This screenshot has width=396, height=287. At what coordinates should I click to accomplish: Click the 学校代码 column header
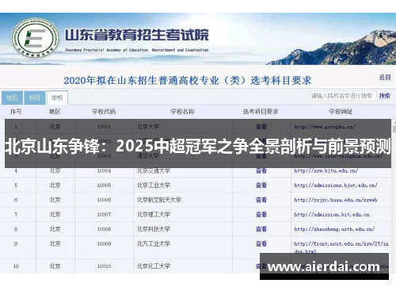(x=104, y=112)
